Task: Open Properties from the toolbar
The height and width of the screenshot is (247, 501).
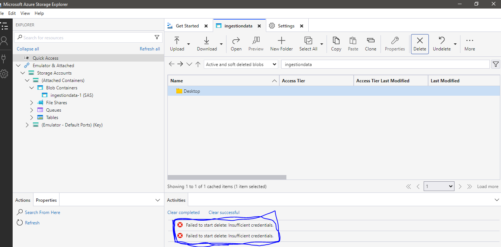Action: pyautogui.click(x=395, y=44)
